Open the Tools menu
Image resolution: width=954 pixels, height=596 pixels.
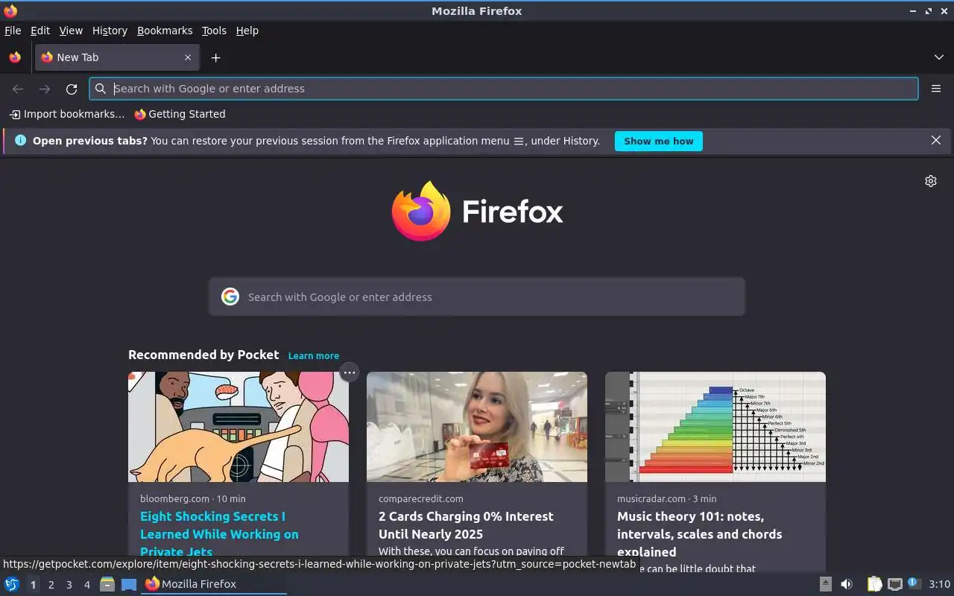214,31
